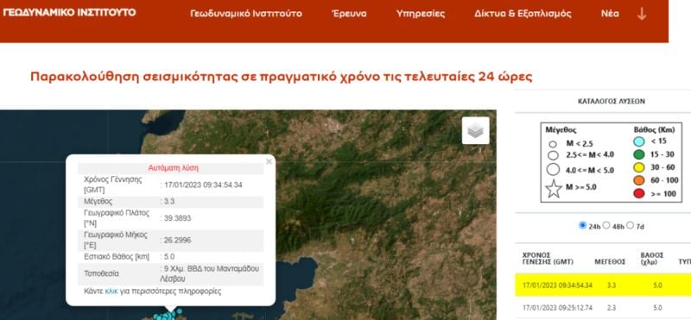Click the cyan earthquake marker cluster
Viewport: 691px width, 320px height.
[168, 316]
